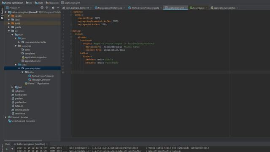Expand the gradle folder arrow
The image size is (270, 152).
tap(9, 27)
